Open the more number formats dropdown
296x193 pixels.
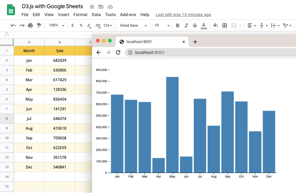pyautogui.click(x=107, y=25)
